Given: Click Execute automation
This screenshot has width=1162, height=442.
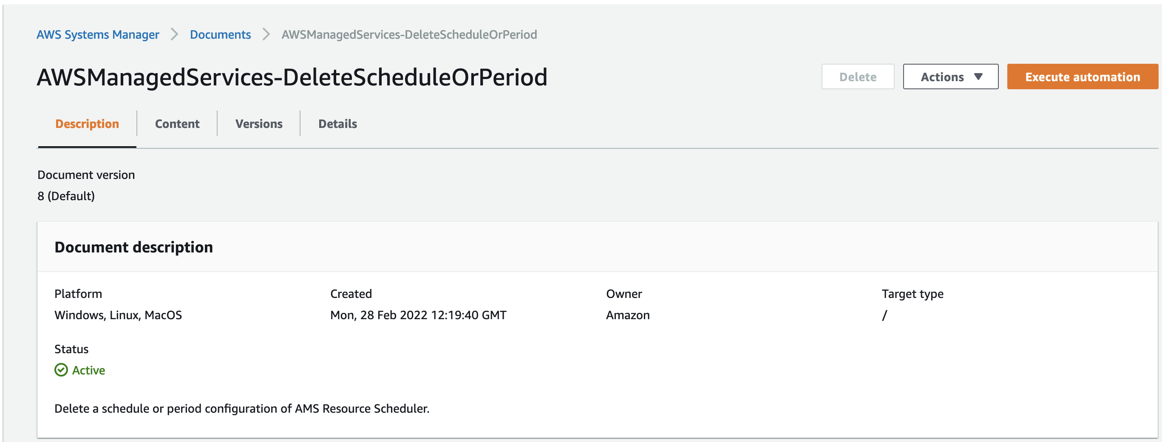Looking at the screenshot, I should (x=1082, y=76).
